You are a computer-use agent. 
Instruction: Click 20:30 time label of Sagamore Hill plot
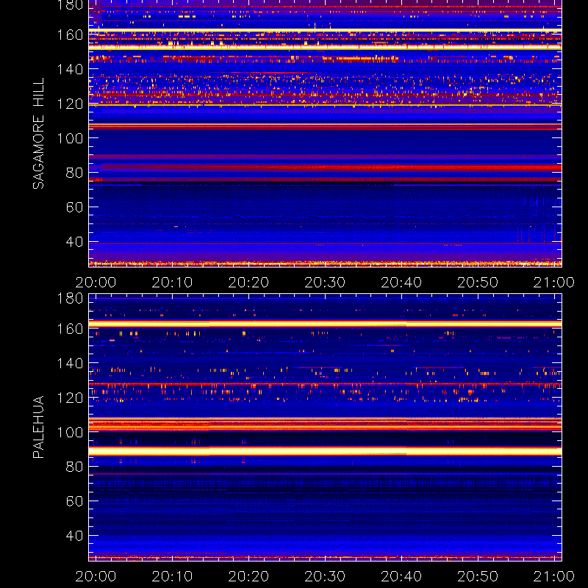[x=325, y=282]
